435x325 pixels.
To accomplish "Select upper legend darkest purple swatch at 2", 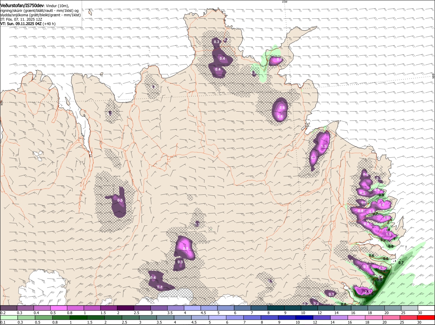I will tap(125, 308).
